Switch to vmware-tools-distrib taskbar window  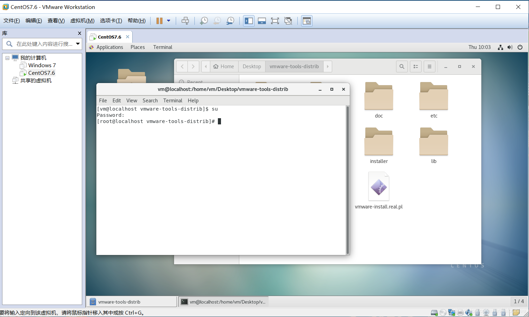131,302
